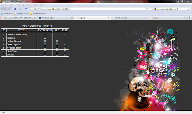Click the page identity icon in address bar

coord(31,9)
